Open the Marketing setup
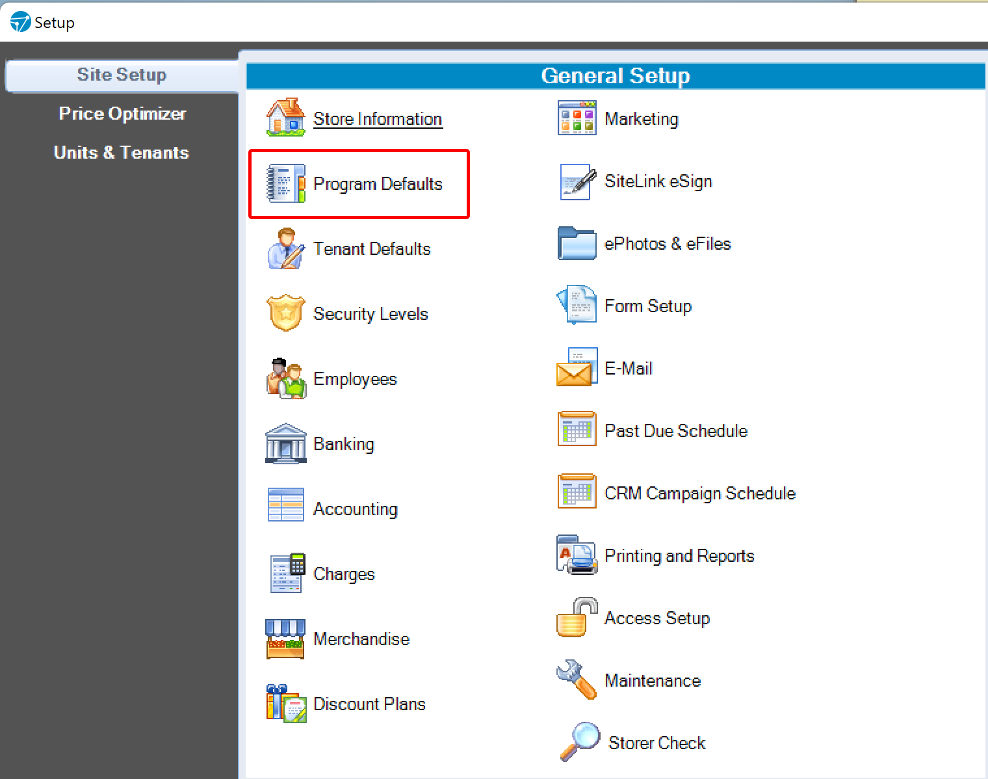The height and width of the screenshot is (779, 988). click(641, 119)
